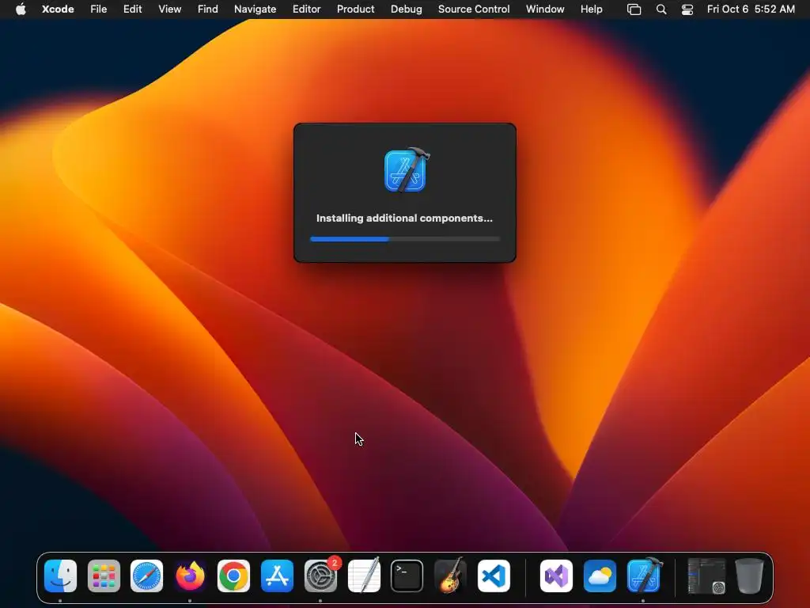Launch GarageBand from the Dock

tap(450, 575)
